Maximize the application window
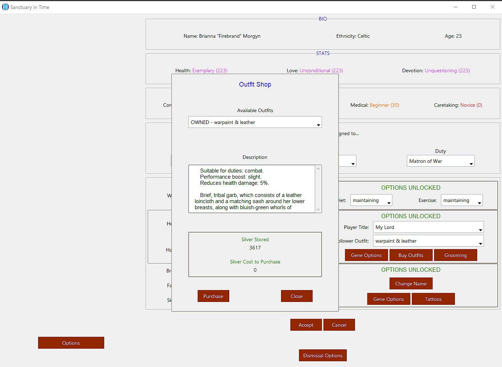This screenshot has height=367, width=502. [x=474, y=7]
